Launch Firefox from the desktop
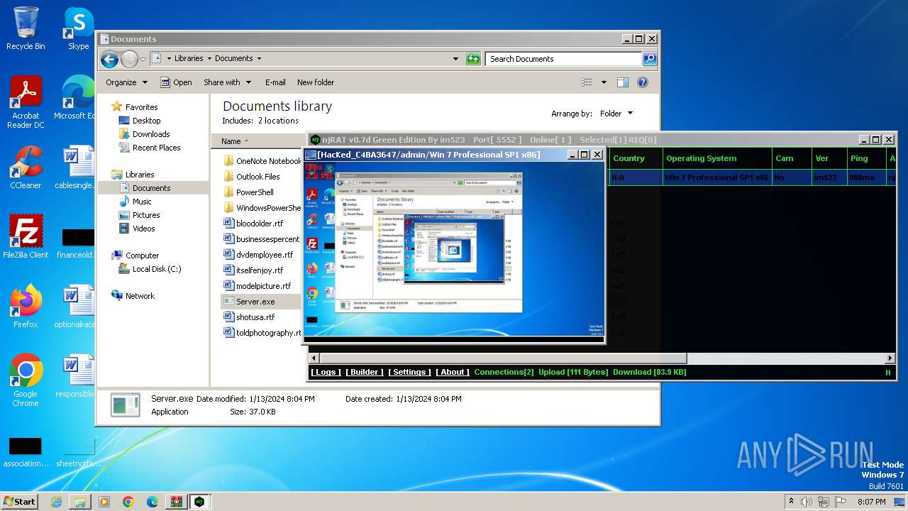This screenshot has width=908, height=511. click(x=26, y=307)
